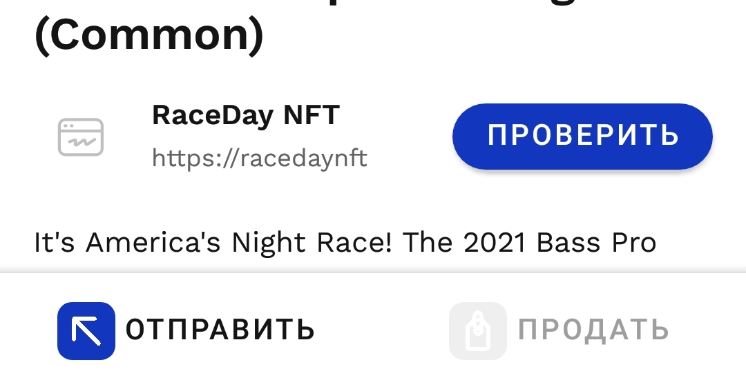Click the RaceDay NFT collection name
The image size is (746, 389).
tap(245, 115)
